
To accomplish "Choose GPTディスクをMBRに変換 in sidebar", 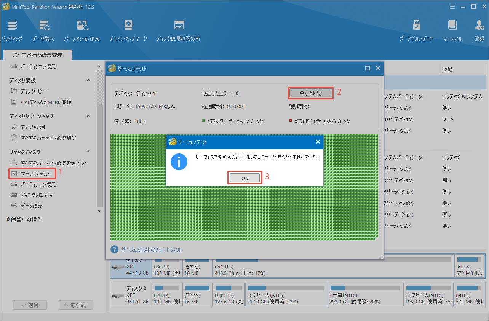I will coord(46,102).
